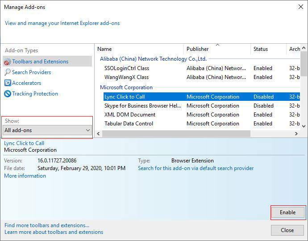This screenshot has height=241, width=308.
Task: Click the list's vertical scroll up arrow
Action: click(304, 48)
